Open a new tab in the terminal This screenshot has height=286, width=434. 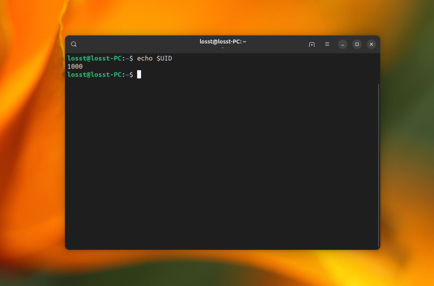pos(312,44)
